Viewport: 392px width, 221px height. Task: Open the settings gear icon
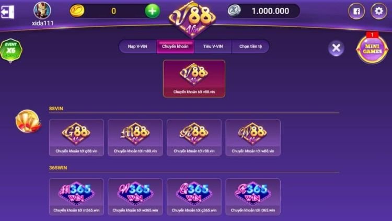coord(379,11)
